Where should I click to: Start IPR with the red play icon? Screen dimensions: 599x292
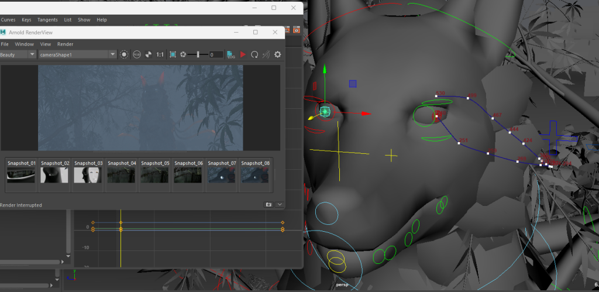[x=243, y=54]
